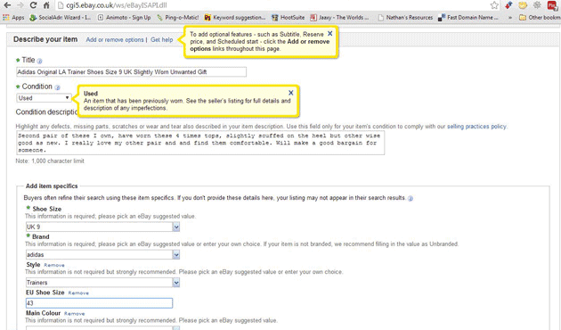Viewport: 561px width, 330px height.
Task: Click Condition help info icon
Action: [x=57, y=87]
